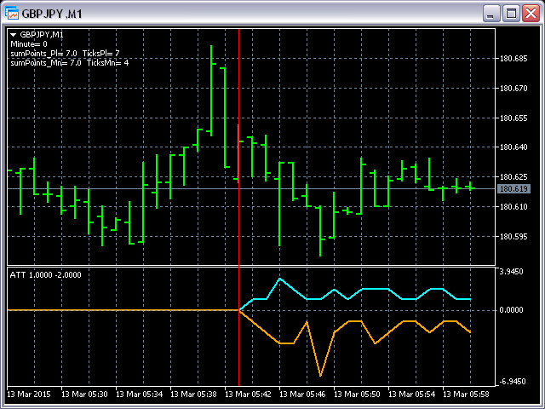This screenshot has width=545, height=409.
Task: Click the 180.685 price scale label
Action: pos(513,59)
